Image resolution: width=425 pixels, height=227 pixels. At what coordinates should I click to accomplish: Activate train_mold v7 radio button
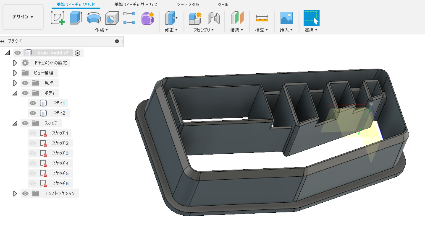(78, 53)
